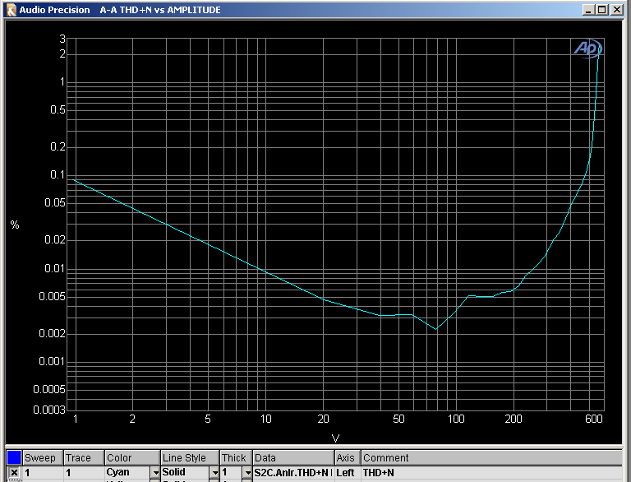Click the Data column header
The height and width of the screenshot is (482, 631).
[x=292, y=457]
